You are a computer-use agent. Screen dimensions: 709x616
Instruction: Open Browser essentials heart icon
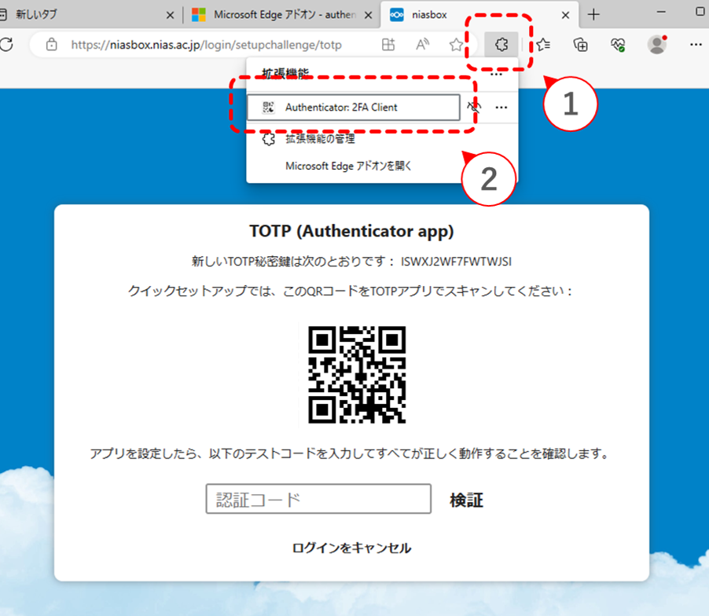point(618,44)
